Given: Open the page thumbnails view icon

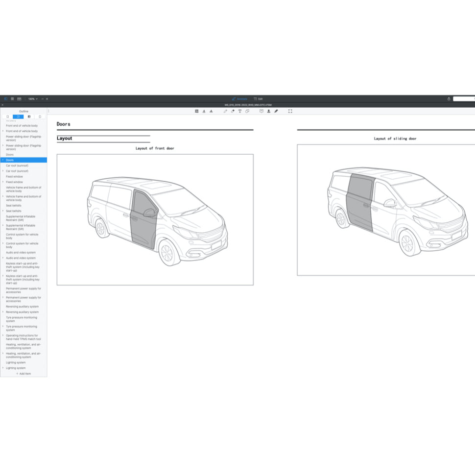Looking at the screenshot, I should 12,99.
